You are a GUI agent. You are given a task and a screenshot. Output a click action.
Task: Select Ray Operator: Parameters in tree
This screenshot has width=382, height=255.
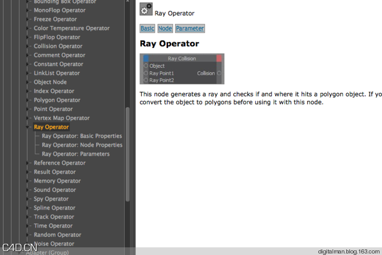(75, 154)
